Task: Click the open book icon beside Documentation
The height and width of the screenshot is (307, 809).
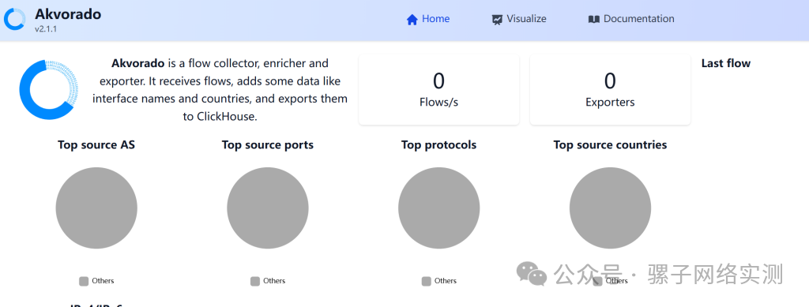Action: [594, 20]
